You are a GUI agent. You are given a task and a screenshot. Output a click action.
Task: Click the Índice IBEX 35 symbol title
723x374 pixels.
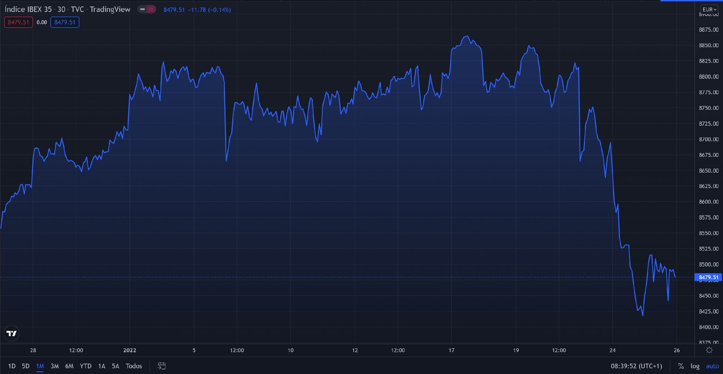(x=28, y=9)
